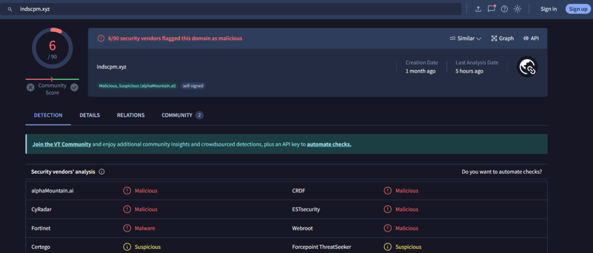The width and height of the screenshot is (593, 253).
Task: Open the help question mark icon
Action: coord(504,9)
